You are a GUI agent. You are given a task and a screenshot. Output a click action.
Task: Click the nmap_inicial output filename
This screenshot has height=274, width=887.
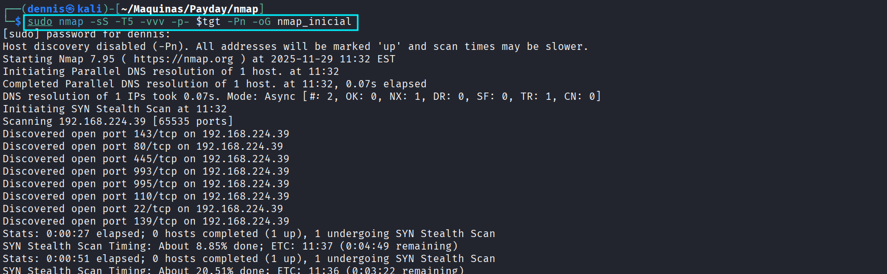tap(314, 21)
